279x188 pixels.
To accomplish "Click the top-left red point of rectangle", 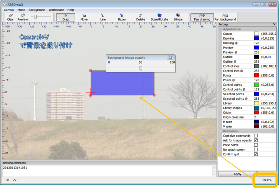I will 91,71.
